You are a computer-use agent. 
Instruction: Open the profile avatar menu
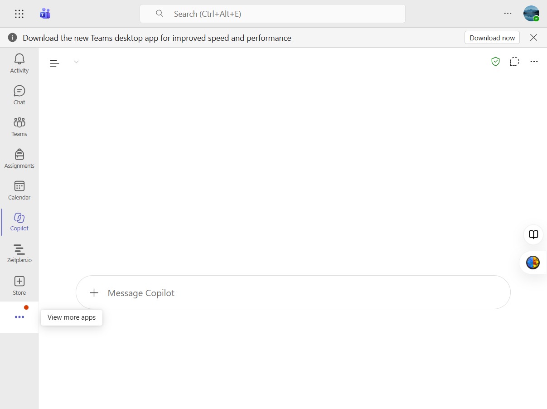[531, 14]
